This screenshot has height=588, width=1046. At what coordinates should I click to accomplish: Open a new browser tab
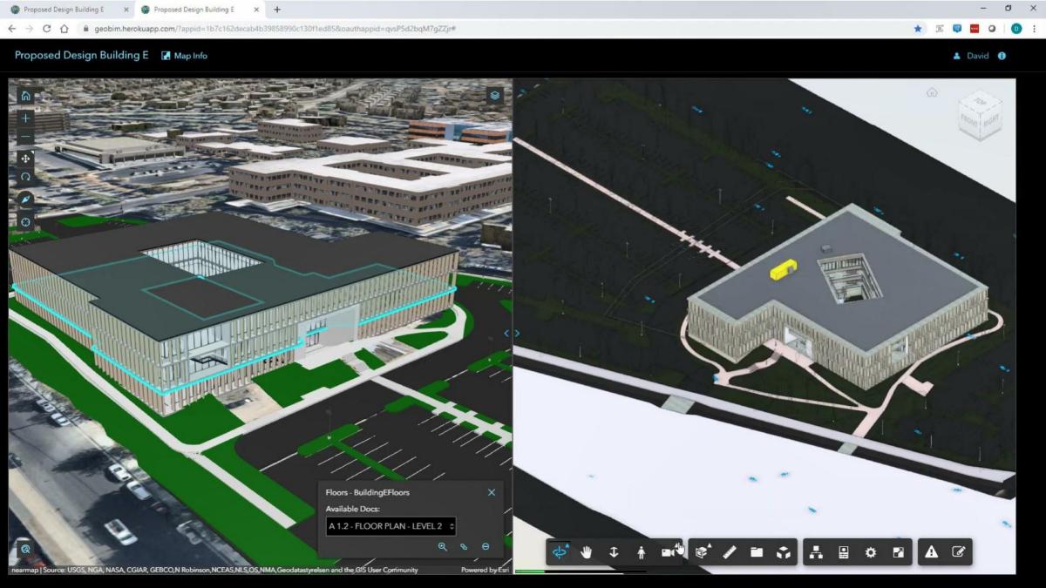tap(277, 10)
